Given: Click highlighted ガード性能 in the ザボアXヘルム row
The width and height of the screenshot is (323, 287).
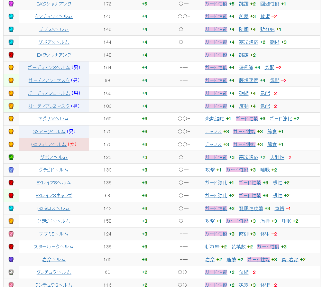Looking at the screenshot, I should (x=216, y=42).
